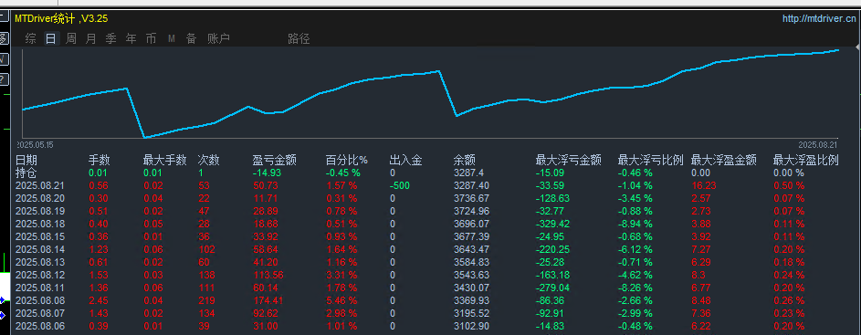Switch to the 账户 account tab

coord(218,39)
